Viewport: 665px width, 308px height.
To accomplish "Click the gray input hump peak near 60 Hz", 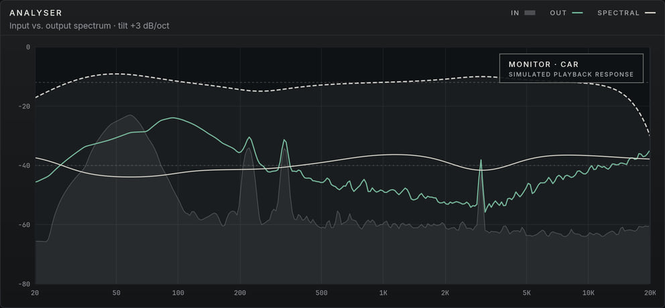I will tap(130, 114).
